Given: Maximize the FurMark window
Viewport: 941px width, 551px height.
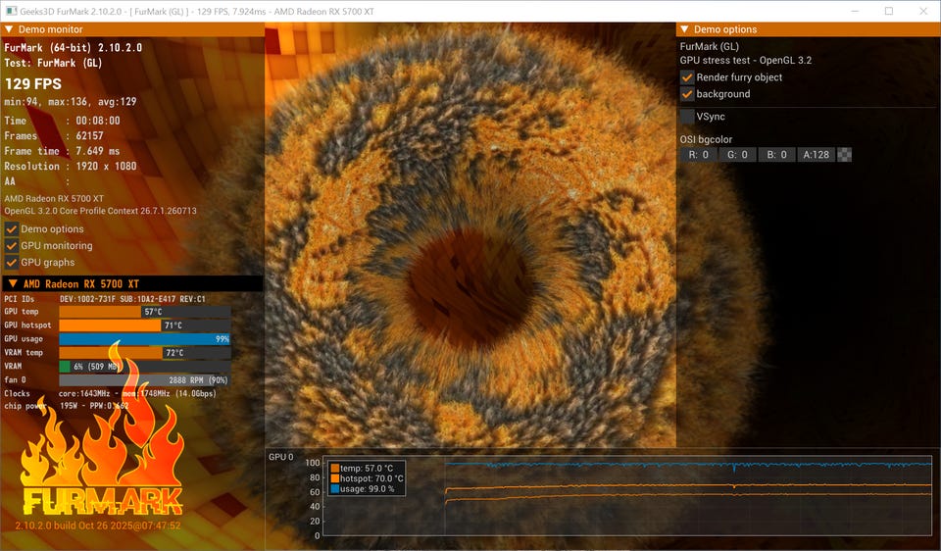Looking at the screenshot, I should coord(889,11).
